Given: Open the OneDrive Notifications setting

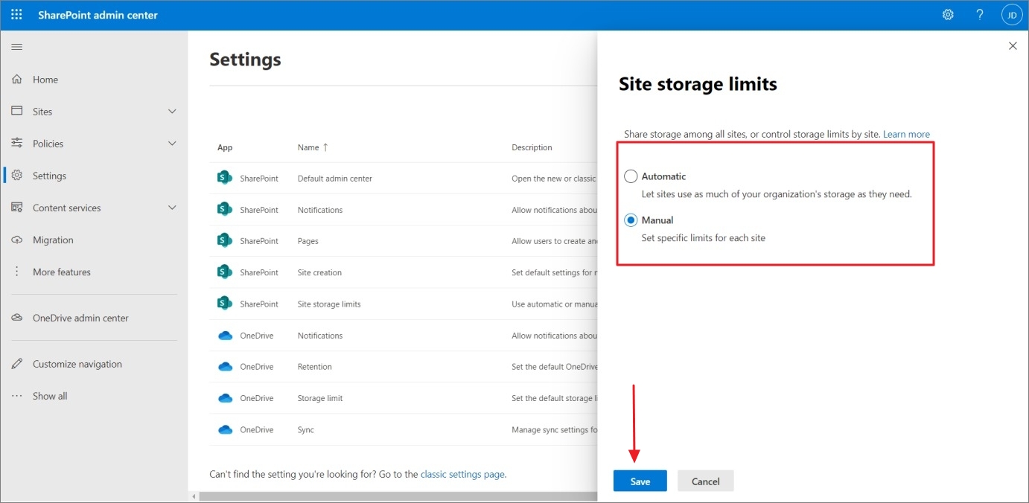Looking at the screenshot, I should tap(320, 336).
